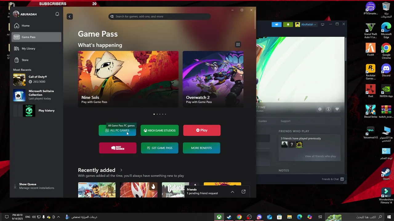The width and height of the screenshot is (394, 221).
Task: Click the ALL PC GAMES button
Action: point(117,130)
